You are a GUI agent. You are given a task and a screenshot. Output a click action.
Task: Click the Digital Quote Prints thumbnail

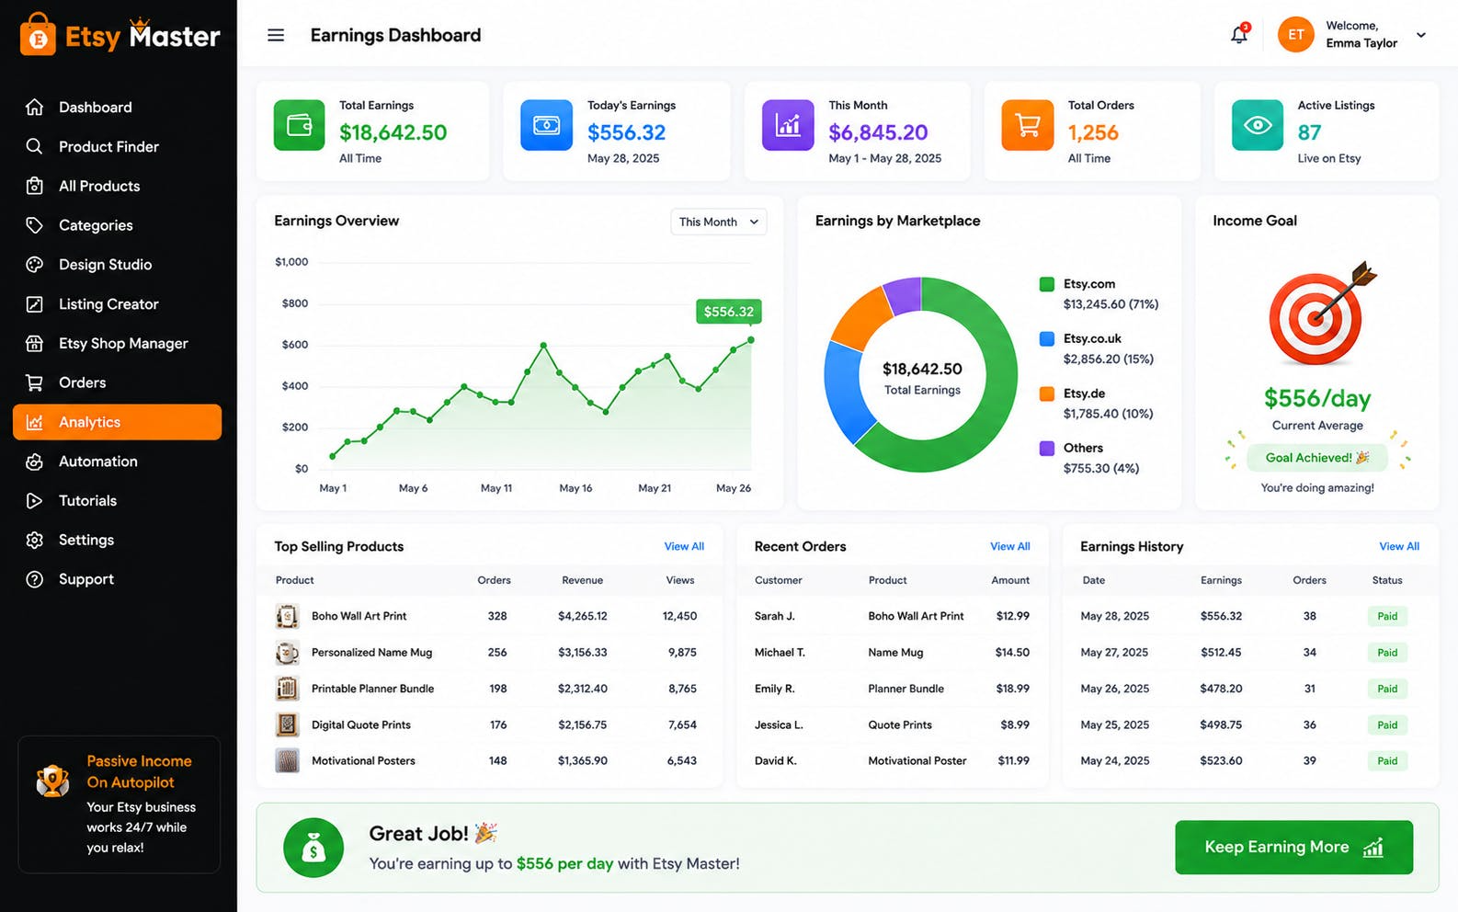click(x=288, y=724)
